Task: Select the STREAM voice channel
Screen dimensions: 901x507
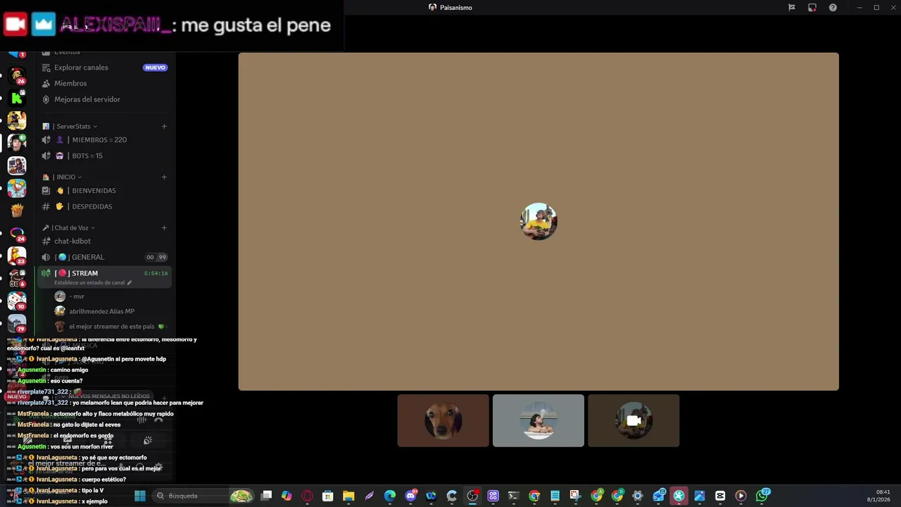Action: click(x=104, y=273)
